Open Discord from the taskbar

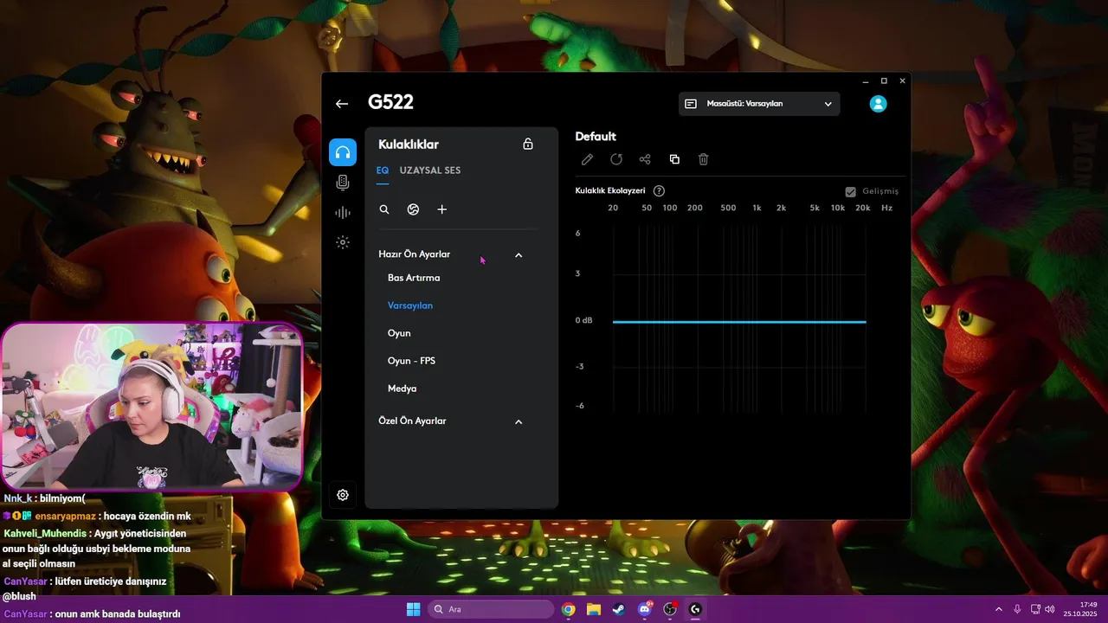click(645, 609)
